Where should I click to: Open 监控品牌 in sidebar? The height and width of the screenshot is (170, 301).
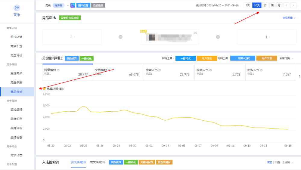coord(17,110)
